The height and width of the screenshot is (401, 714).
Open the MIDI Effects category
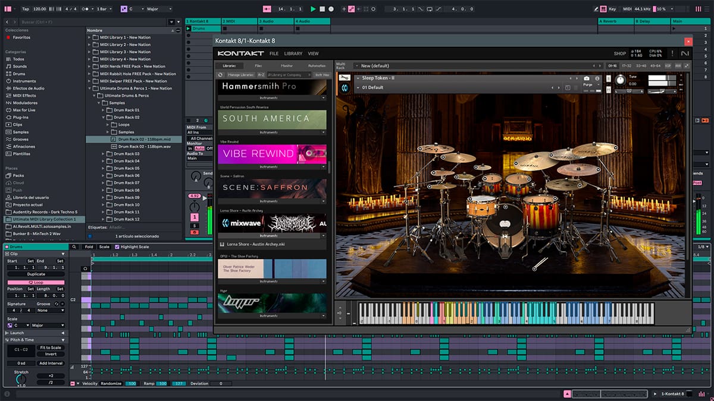click(24, 95)
